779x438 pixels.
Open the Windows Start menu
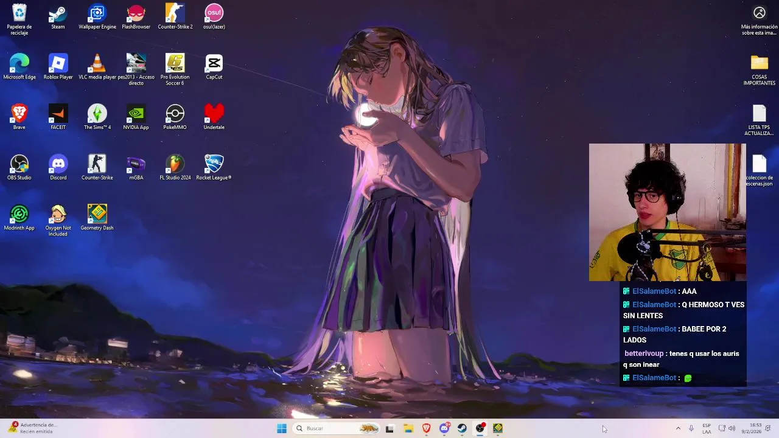281,428
